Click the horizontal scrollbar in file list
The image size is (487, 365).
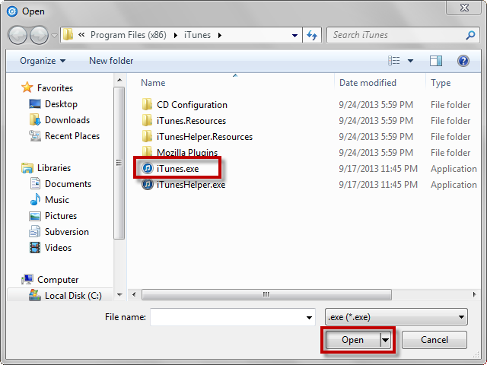[x=266, y=294]
